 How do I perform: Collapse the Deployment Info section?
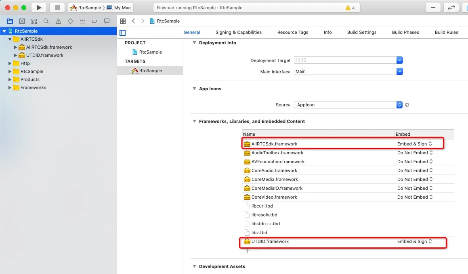[x=194, y=43]
